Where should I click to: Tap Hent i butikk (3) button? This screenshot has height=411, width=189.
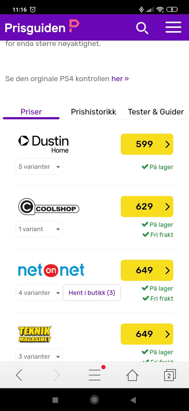(x=92, y=293)
